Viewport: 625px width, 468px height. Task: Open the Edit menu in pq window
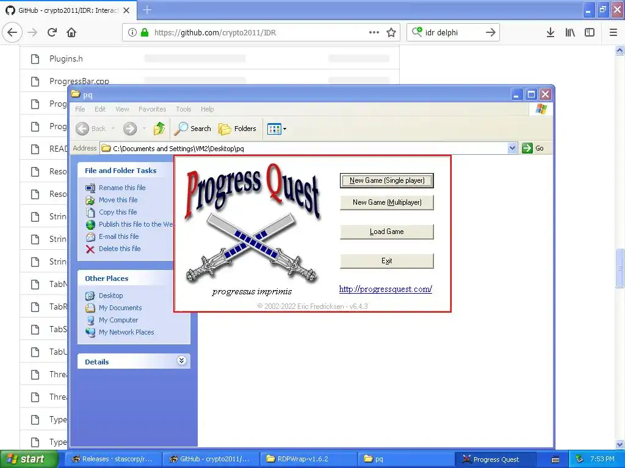click(100, 109)
